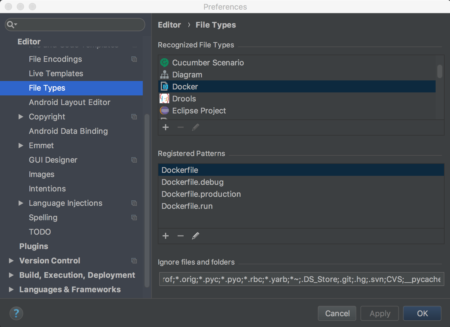Click the Eclipse Project file type icon
450x327 pixels.
(x=164, y=110)
